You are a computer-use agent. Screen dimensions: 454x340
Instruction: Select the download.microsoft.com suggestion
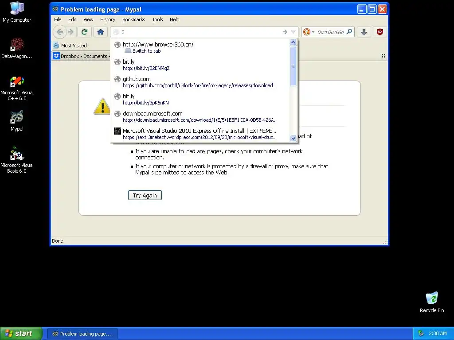click(200, 116)
